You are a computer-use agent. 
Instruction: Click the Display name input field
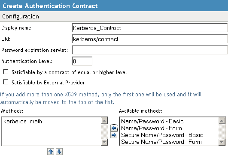pyautogui.click(x=149, y=28)
